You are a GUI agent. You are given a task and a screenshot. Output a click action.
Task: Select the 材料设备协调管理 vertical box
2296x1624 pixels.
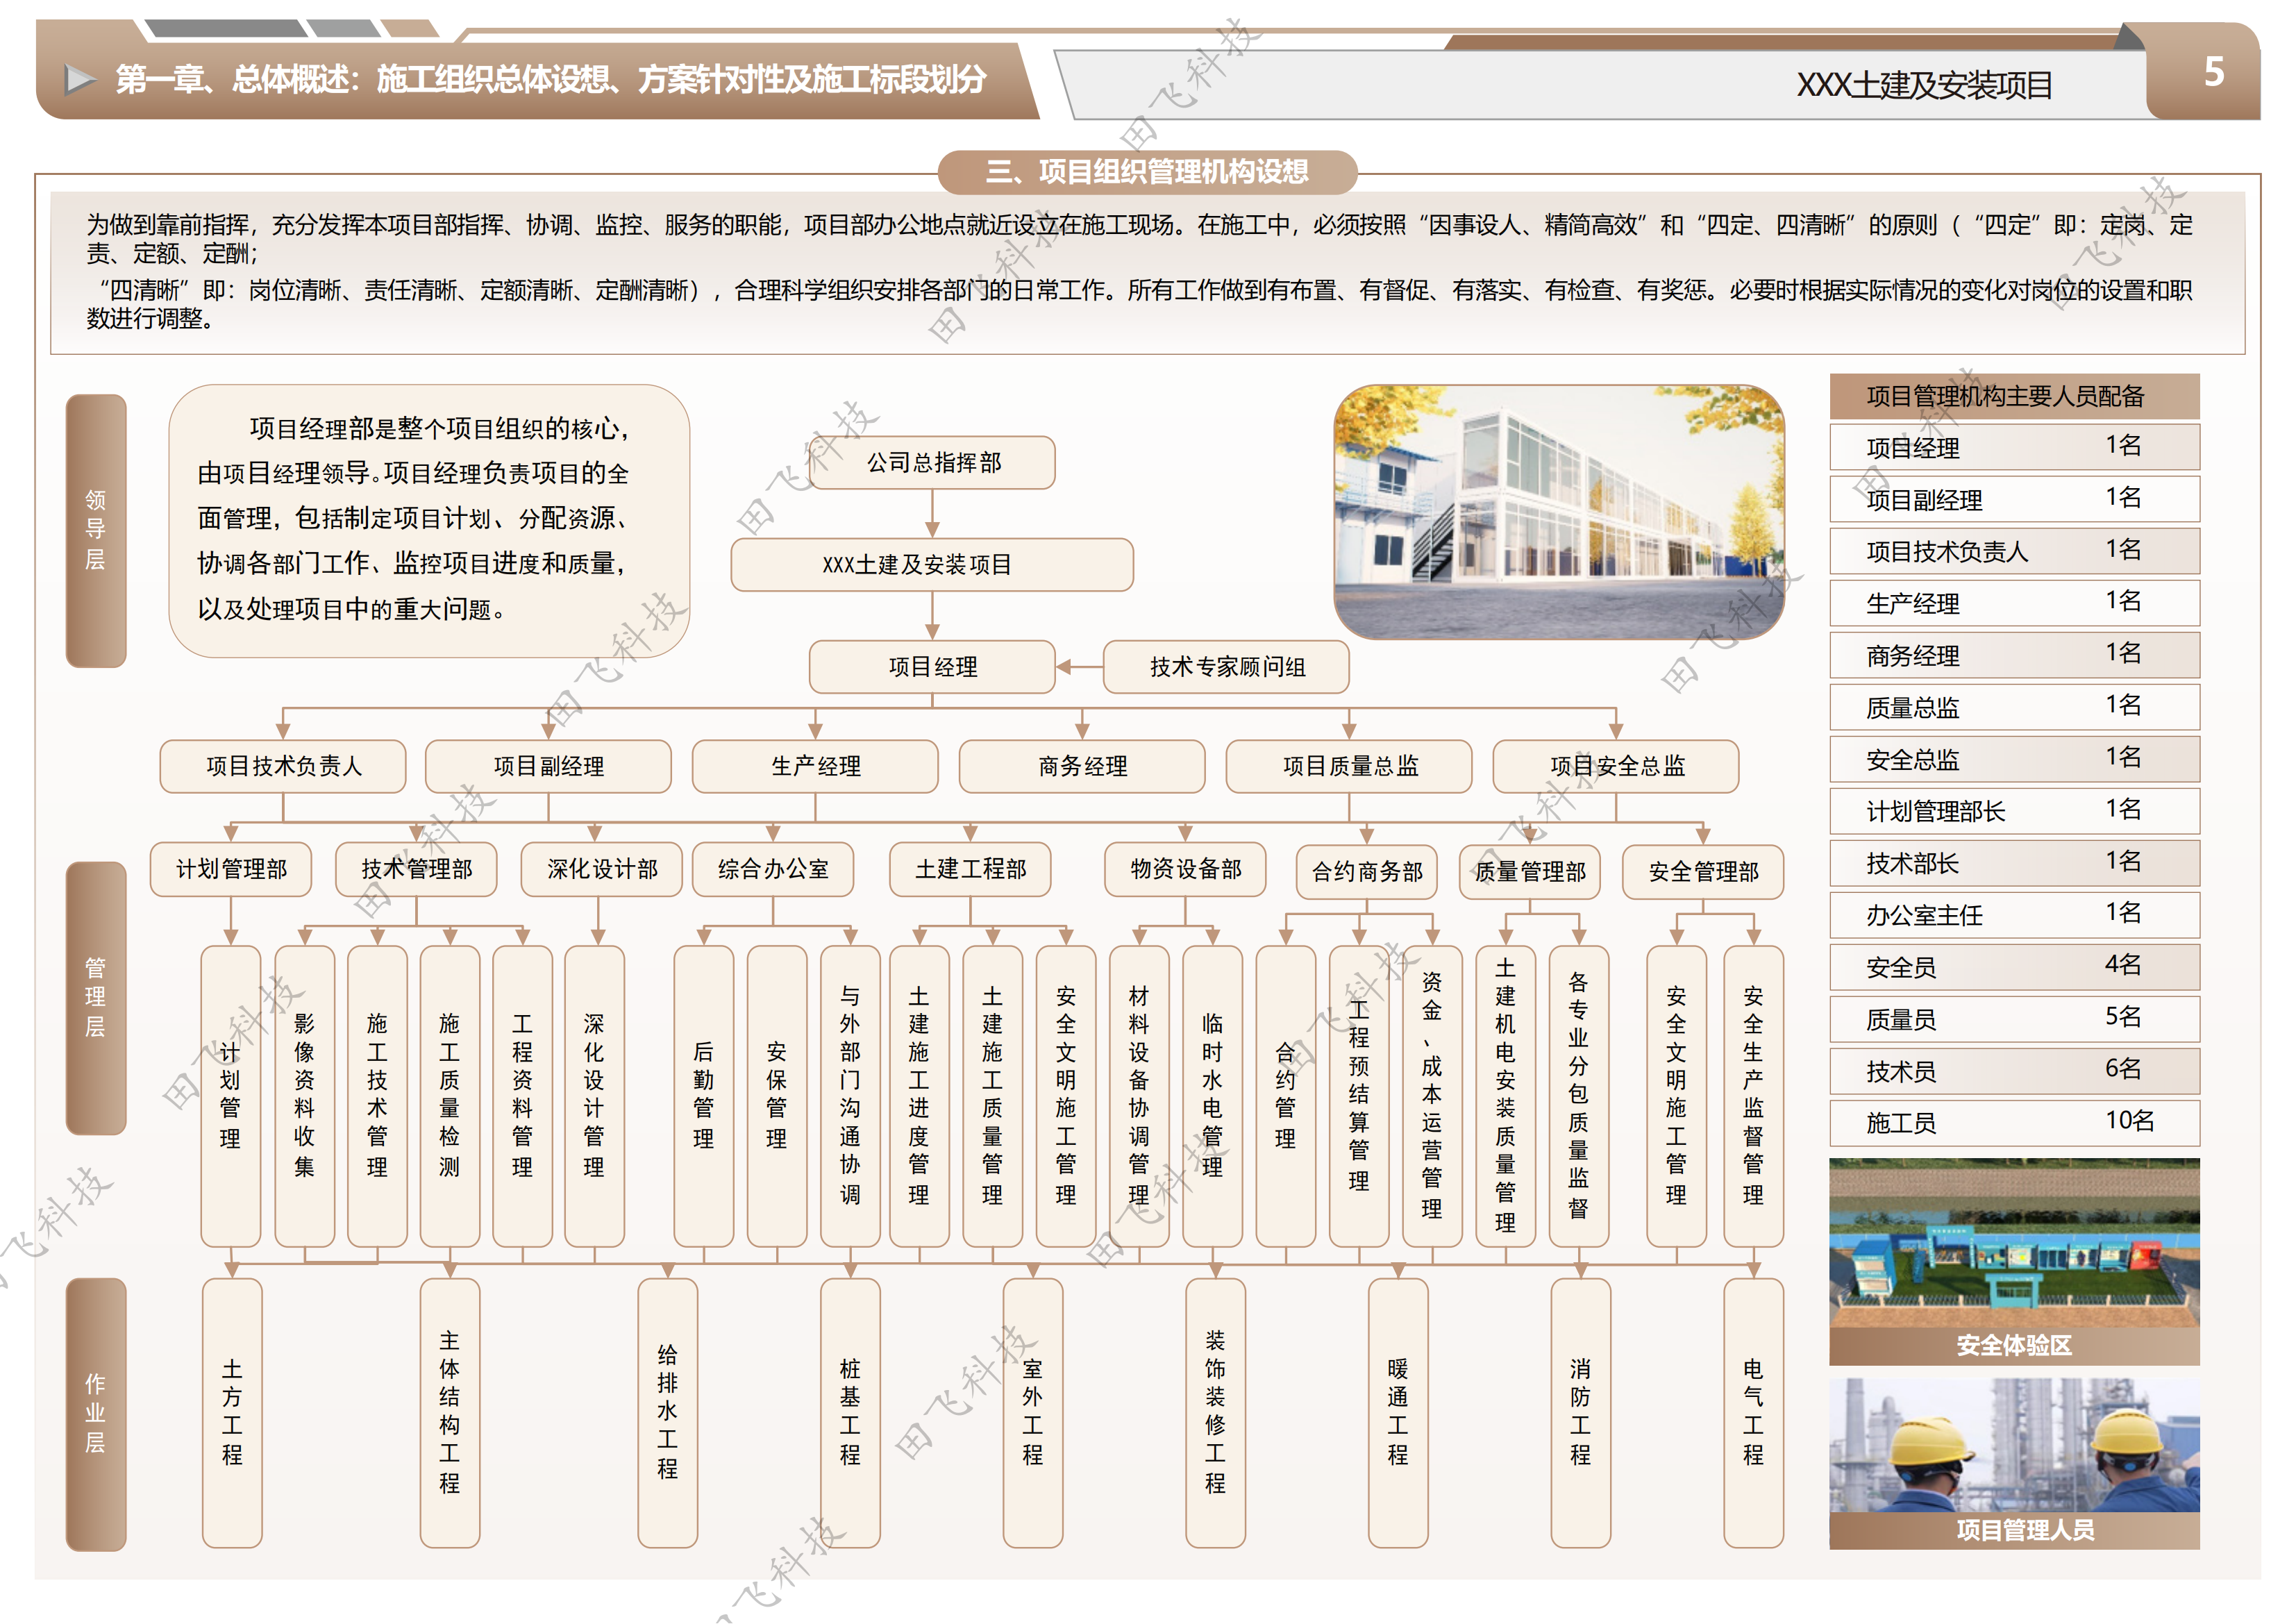pos(1139,1096)
